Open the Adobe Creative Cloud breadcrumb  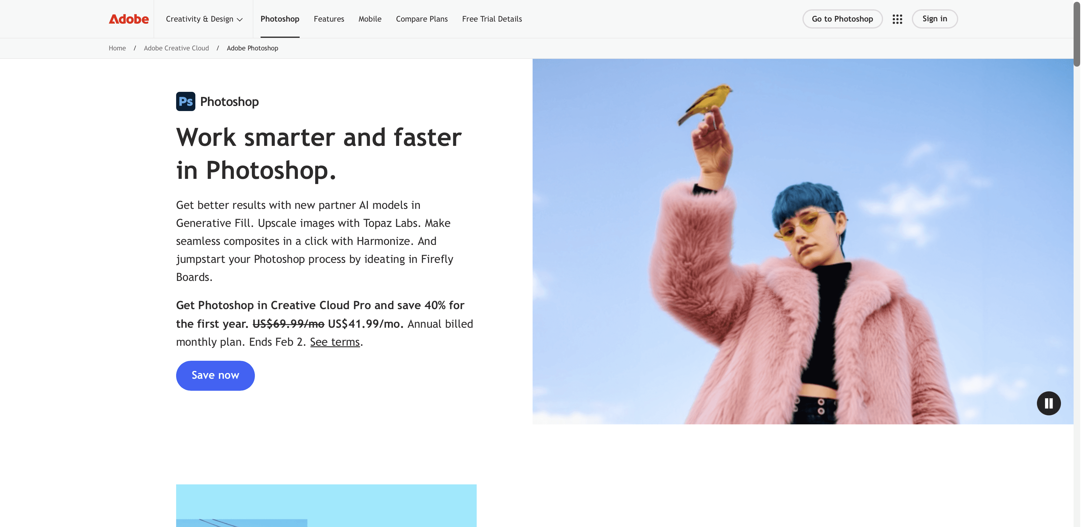[176, 48]
